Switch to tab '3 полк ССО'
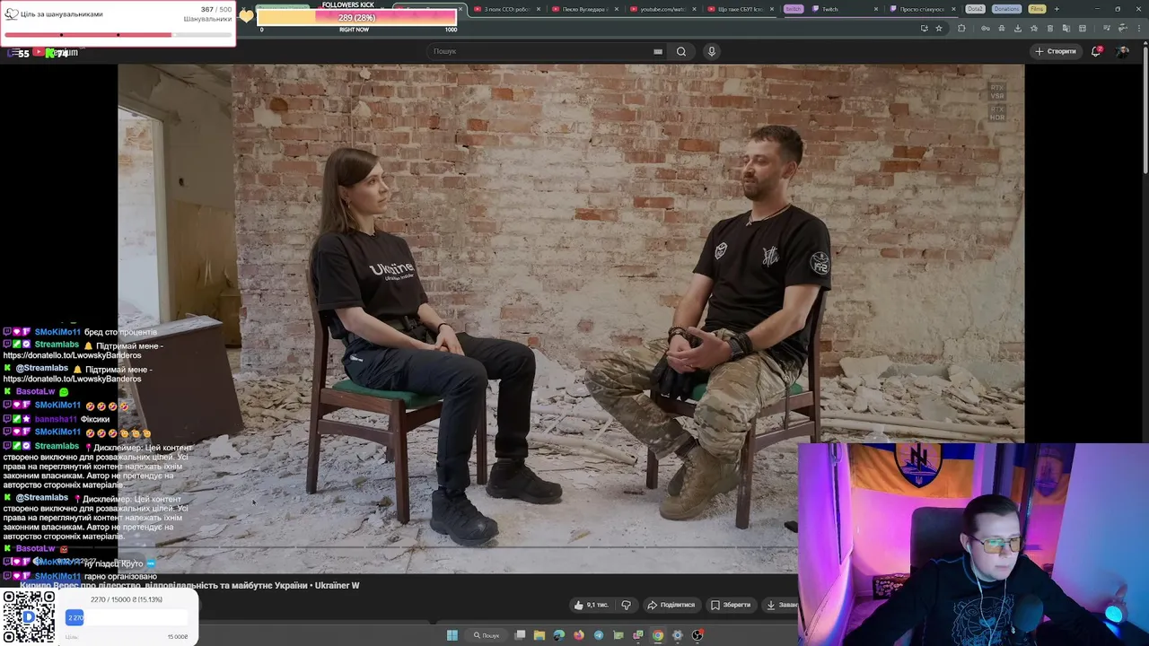1149x646 pixels. click(507, 9)
